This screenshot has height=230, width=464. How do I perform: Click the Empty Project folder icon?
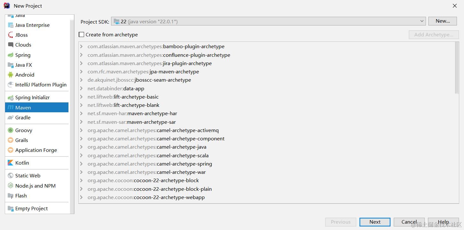pos(11,209)
